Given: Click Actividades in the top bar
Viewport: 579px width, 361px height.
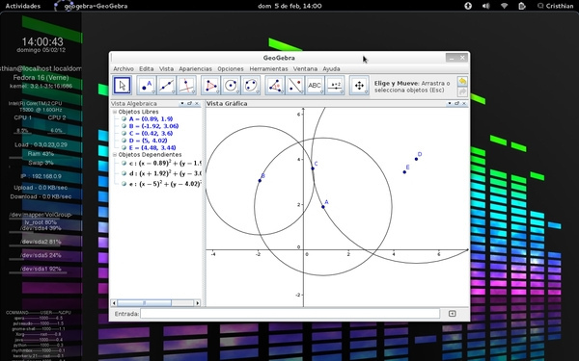Looking at the screenshot, I should [23, 6].
